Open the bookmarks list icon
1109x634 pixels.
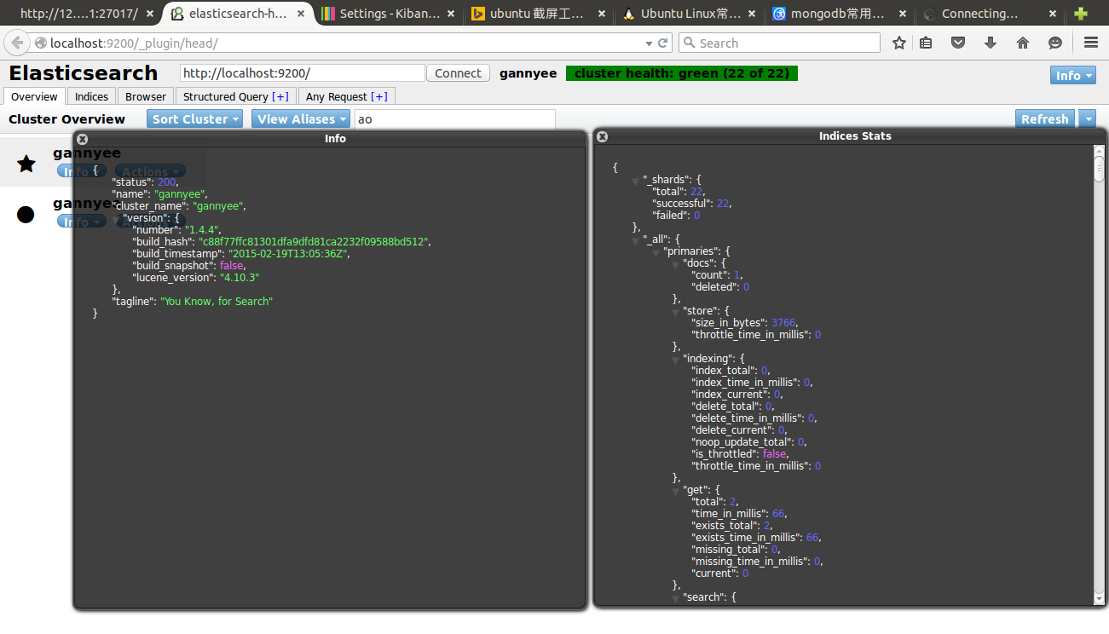926,43
